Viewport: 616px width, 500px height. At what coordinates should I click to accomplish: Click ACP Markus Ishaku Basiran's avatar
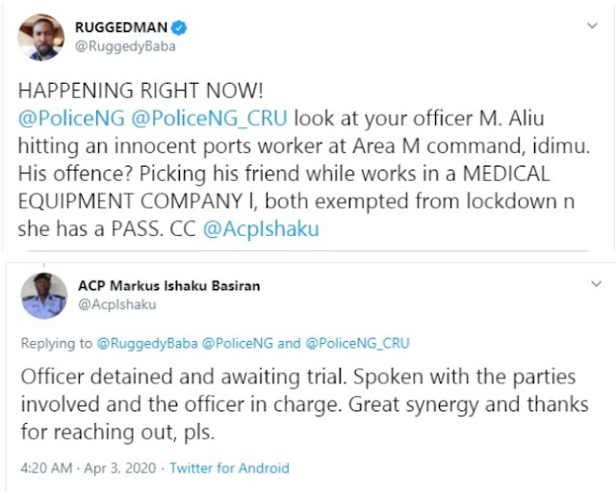click(44, 296)
